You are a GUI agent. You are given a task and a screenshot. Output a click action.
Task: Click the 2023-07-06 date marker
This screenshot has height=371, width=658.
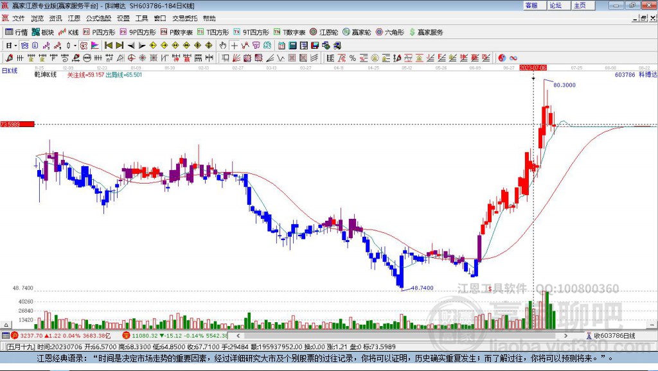(533, 67)
